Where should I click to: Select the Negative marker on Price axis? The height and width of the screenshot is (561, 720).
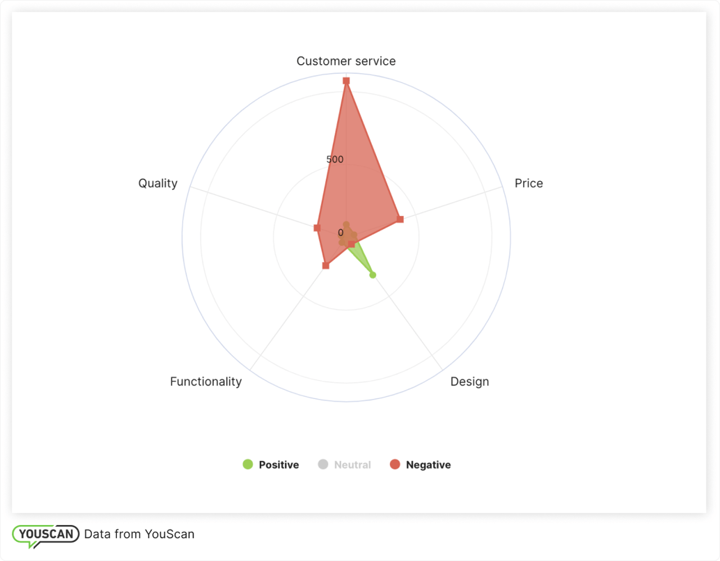click(400, 219)
